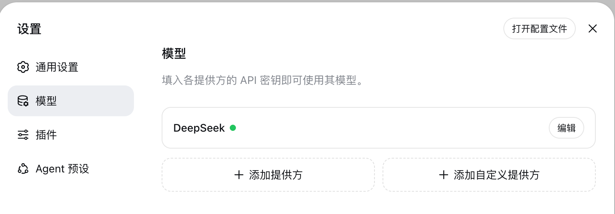Select the DeepSeek provider name
The height and width of the screenshot is (214, 615).
click(199, 128)
